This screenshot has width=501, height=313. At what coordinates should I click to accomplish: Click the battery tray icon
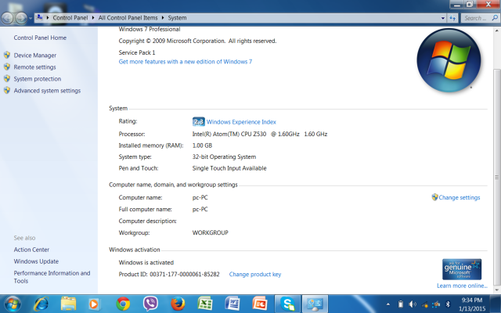pos(400,304)
